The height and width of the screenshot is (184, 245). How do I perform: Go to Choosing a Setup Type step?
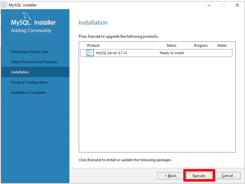[29, 52]
